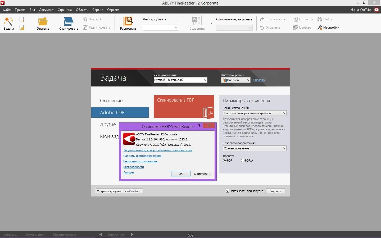The image size is (381, 238).
Task: Open the toolbar Язык документа dropdown
Action: tap(161, 28)
